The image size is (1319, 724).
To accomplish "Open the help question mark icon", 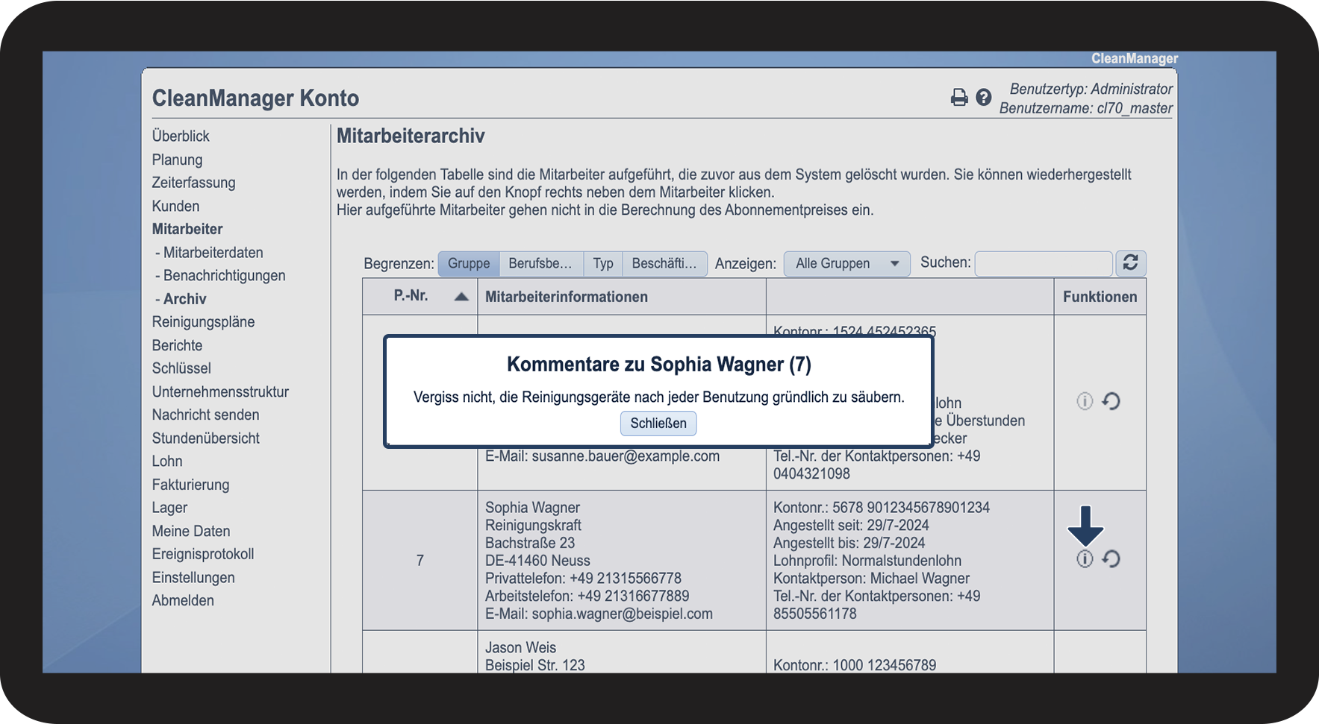I will [x=984, y=98].
